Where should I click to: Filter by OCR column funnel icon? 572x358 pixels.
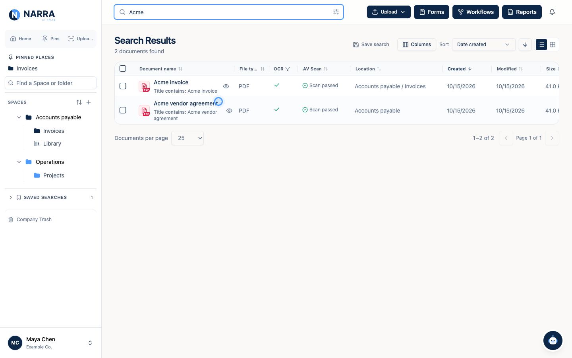(x=288, y=69)
